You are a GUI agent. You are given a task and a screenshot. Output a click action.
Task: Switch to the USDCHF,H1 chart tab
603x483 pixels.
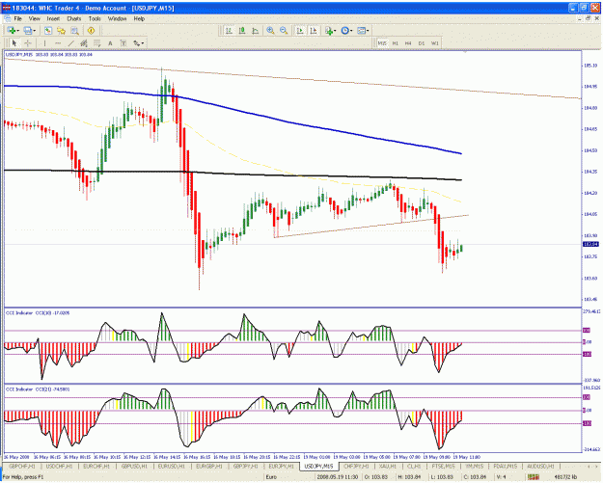coord(59,466)
